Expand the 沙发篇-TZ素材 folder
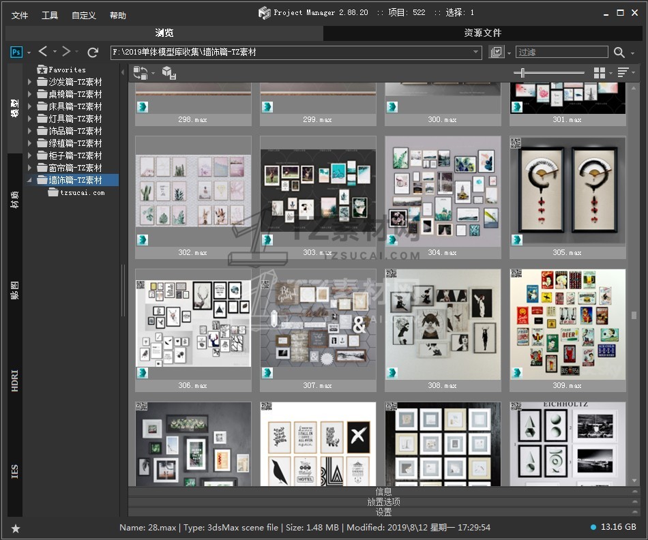The width and height of the screenshot is (648, 540). [29, 82]
